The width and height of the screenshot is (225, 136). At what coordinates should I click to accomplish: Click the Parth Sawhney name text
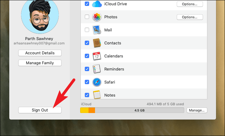click(39, 39)
